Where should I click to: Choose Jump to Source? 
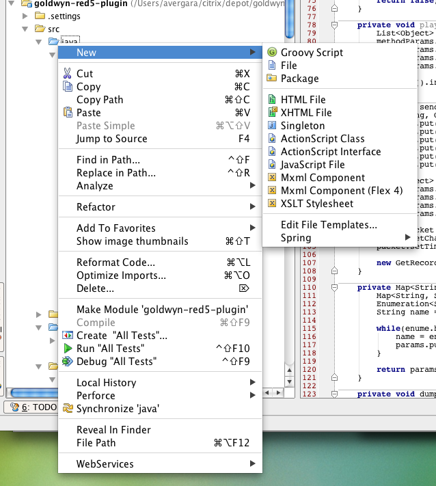click(x=160, y=139)
